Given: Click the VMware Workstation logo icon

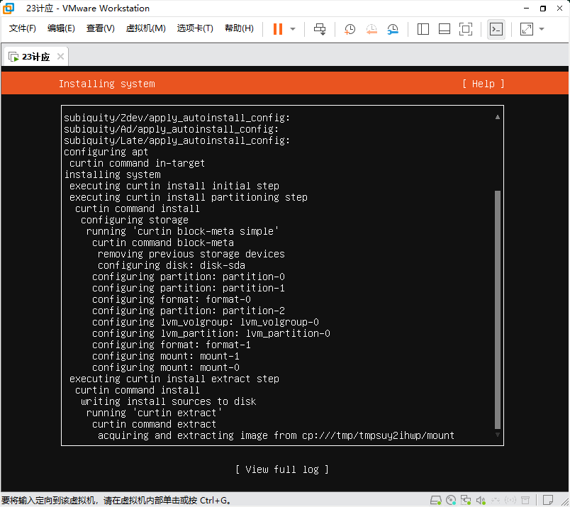Looking at the screenshot, I should click(x=9, y=8).
